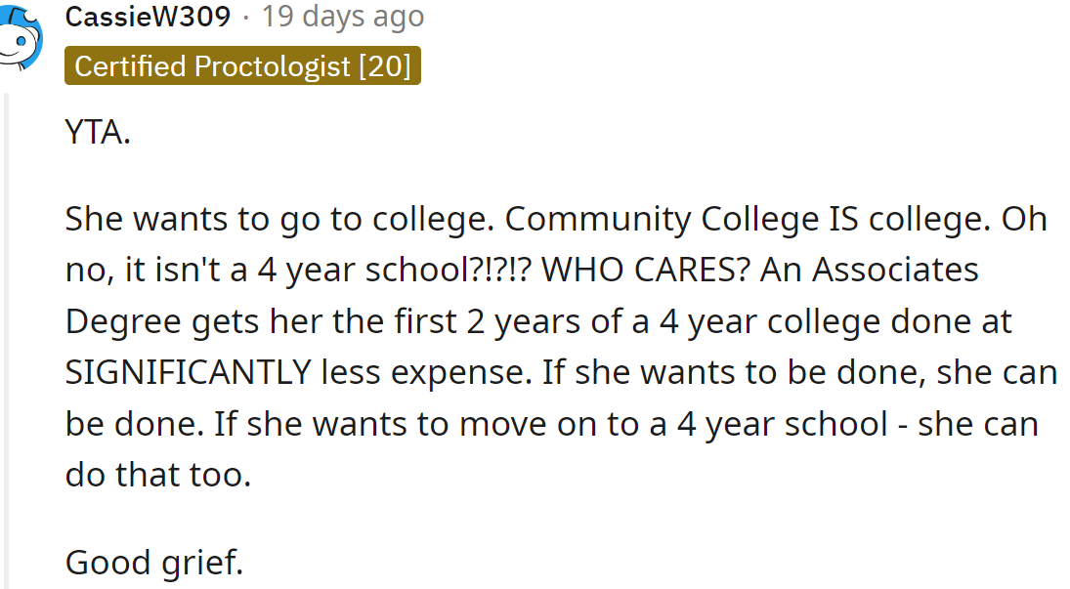Click the '19 days ago' timestamp
Image resolution: width=1070 pixels, height=589 pixels.
click(x=342, y=17)
